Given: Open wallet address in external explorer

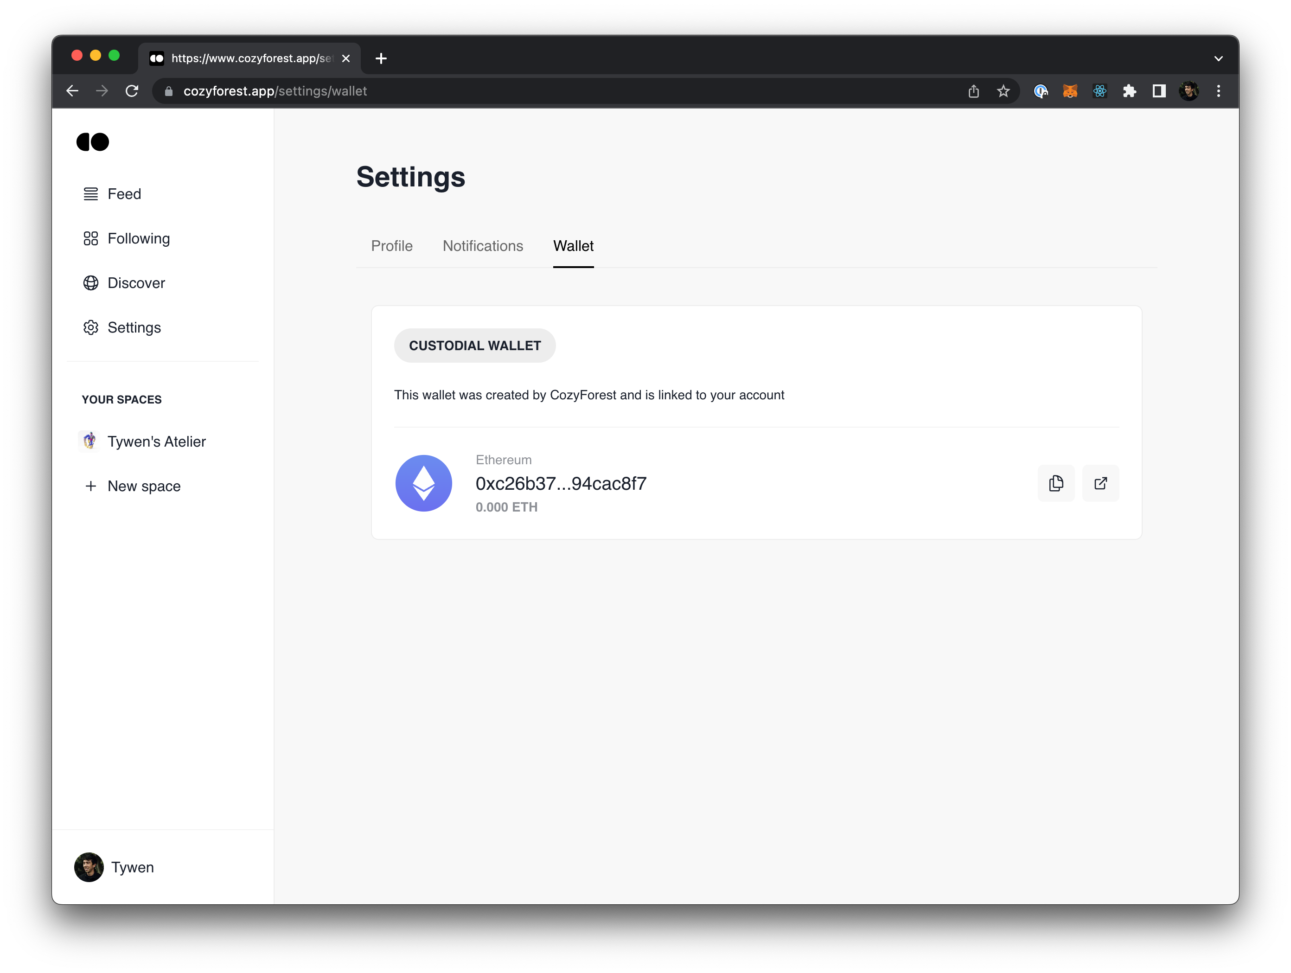Looking at the screenshot, I should pos(1100,483).
